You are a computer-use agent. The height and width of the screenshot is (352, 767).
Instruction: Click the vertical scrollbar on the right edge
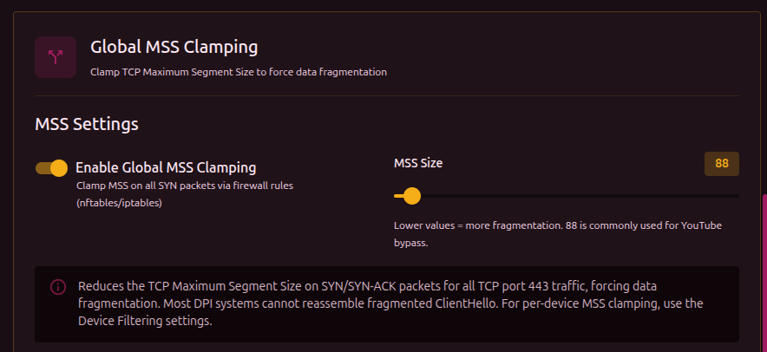click(764, 269)
